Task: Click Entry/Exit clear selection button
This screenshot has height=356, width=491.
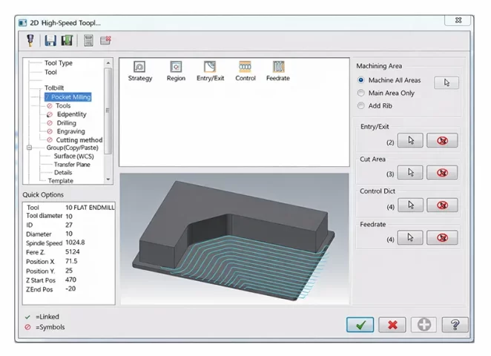Action: click(442, 140)
